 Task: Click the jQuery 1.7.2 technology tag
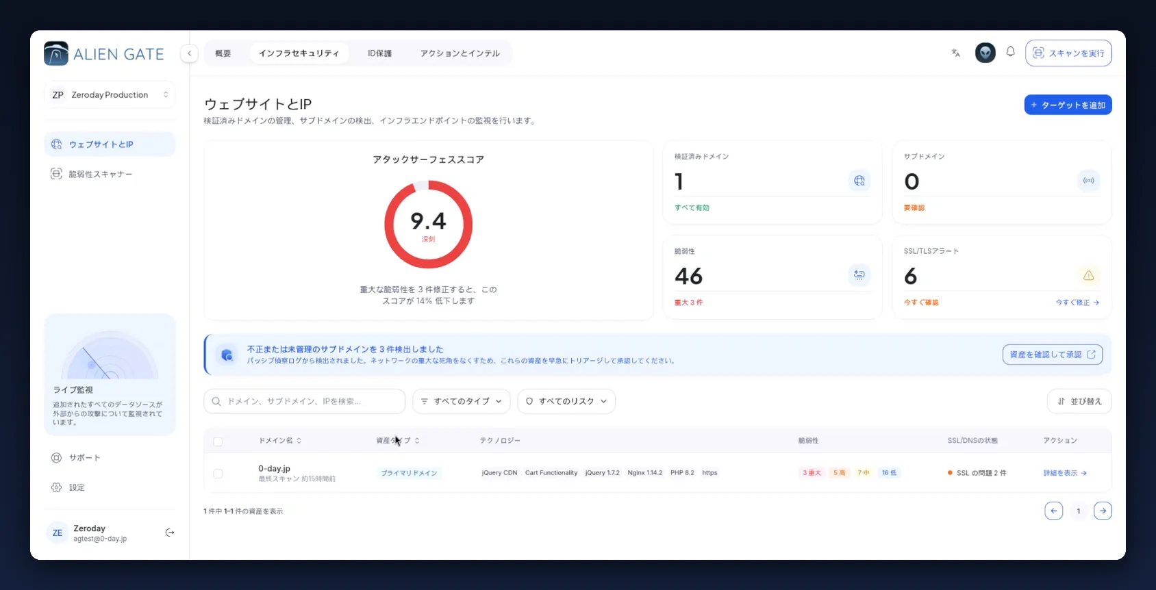pos(602,473)
